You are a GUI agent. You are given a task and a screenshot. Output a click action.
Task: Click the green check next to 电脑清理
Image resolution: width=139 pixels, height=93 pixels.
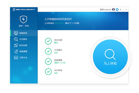[x=48, y=61]
